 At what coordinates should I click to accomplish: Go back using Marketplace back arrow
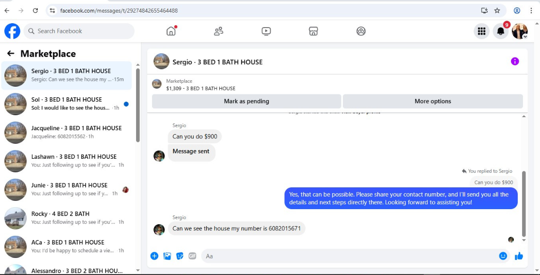(11, 53)
